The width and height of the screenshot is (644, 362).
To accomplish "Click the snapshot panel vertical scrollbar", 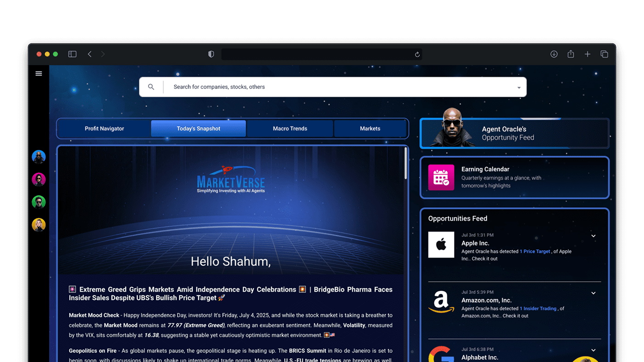I will pos(405,164).
